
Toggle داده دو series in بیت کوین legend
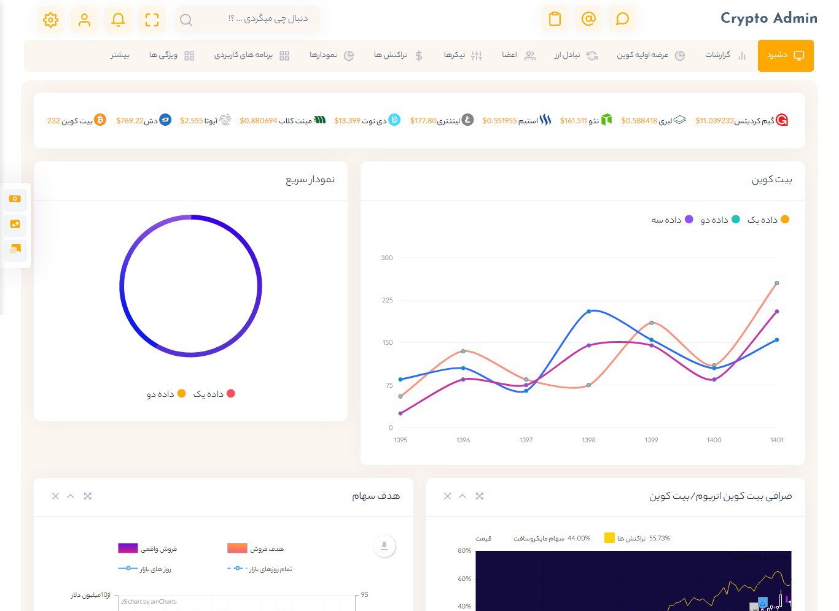click(720, 220)
